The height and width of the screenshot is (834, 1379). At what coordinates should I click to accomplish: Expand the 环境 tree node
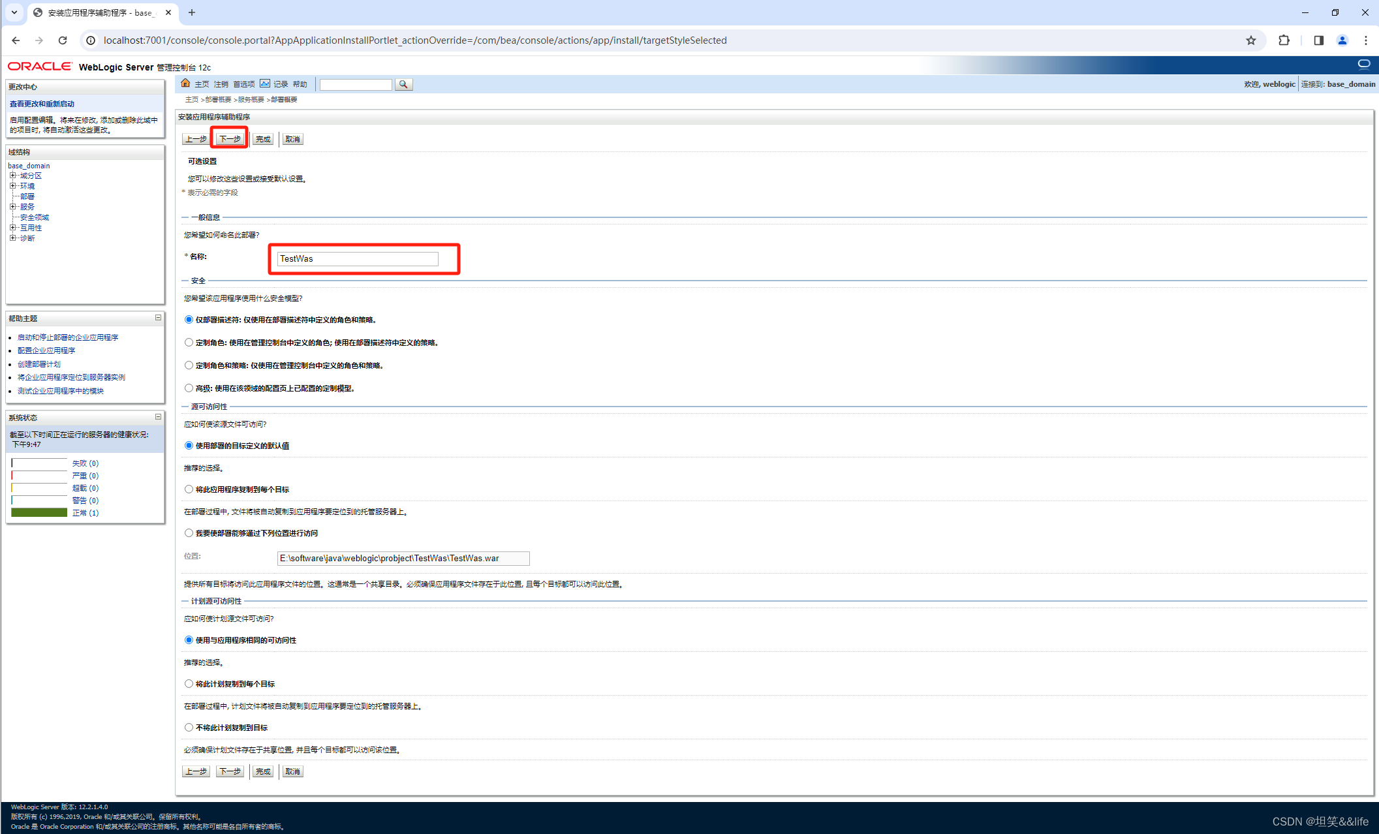12,186
